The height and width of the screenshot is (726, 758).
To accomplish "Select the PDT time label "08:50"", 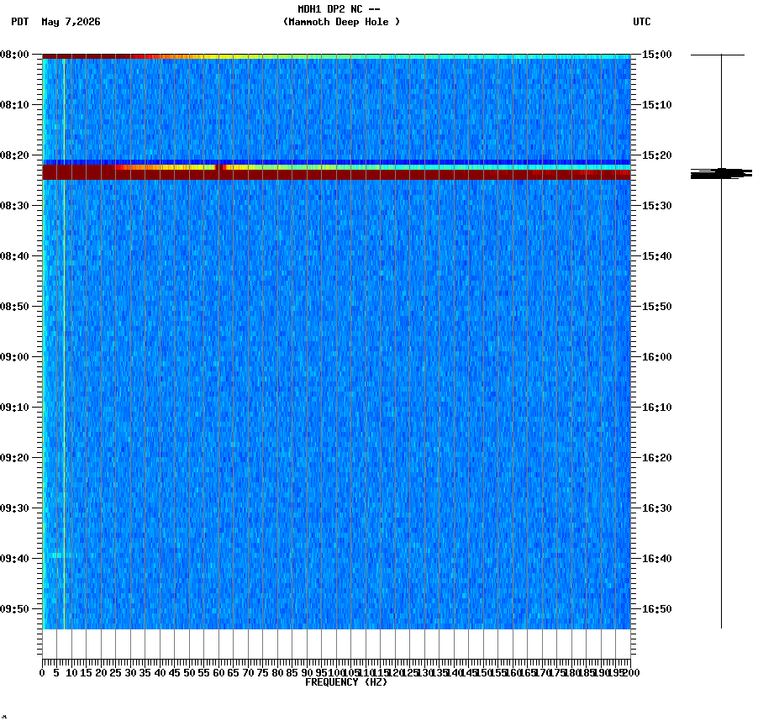I will coord(14,307).
